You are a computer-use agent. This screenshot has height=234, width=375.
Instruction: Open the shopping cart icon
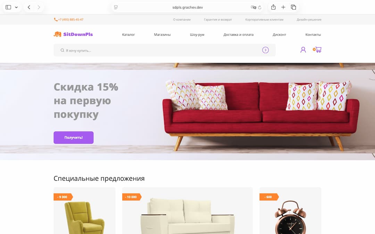coord(317,50)
